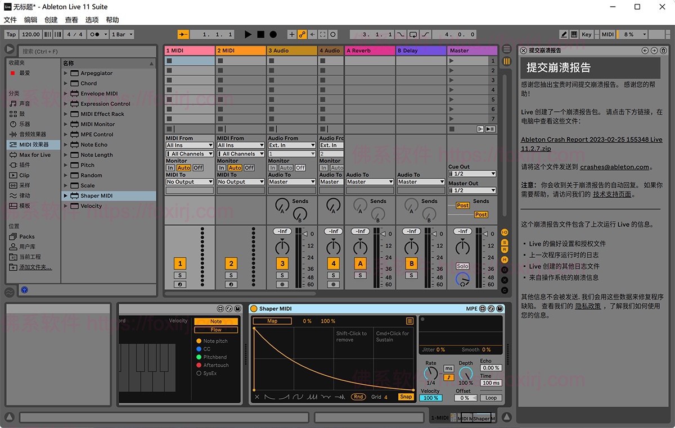Image resolution: width=675 pixels, height=428 pixels.
Task: Close the crash report help panel
Action: 523,51
